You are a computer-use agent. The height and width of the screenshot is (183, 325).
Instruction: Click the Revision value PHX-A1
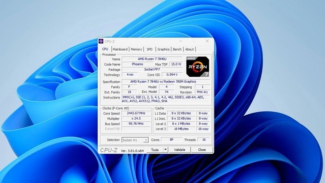(x=202, y=92)
